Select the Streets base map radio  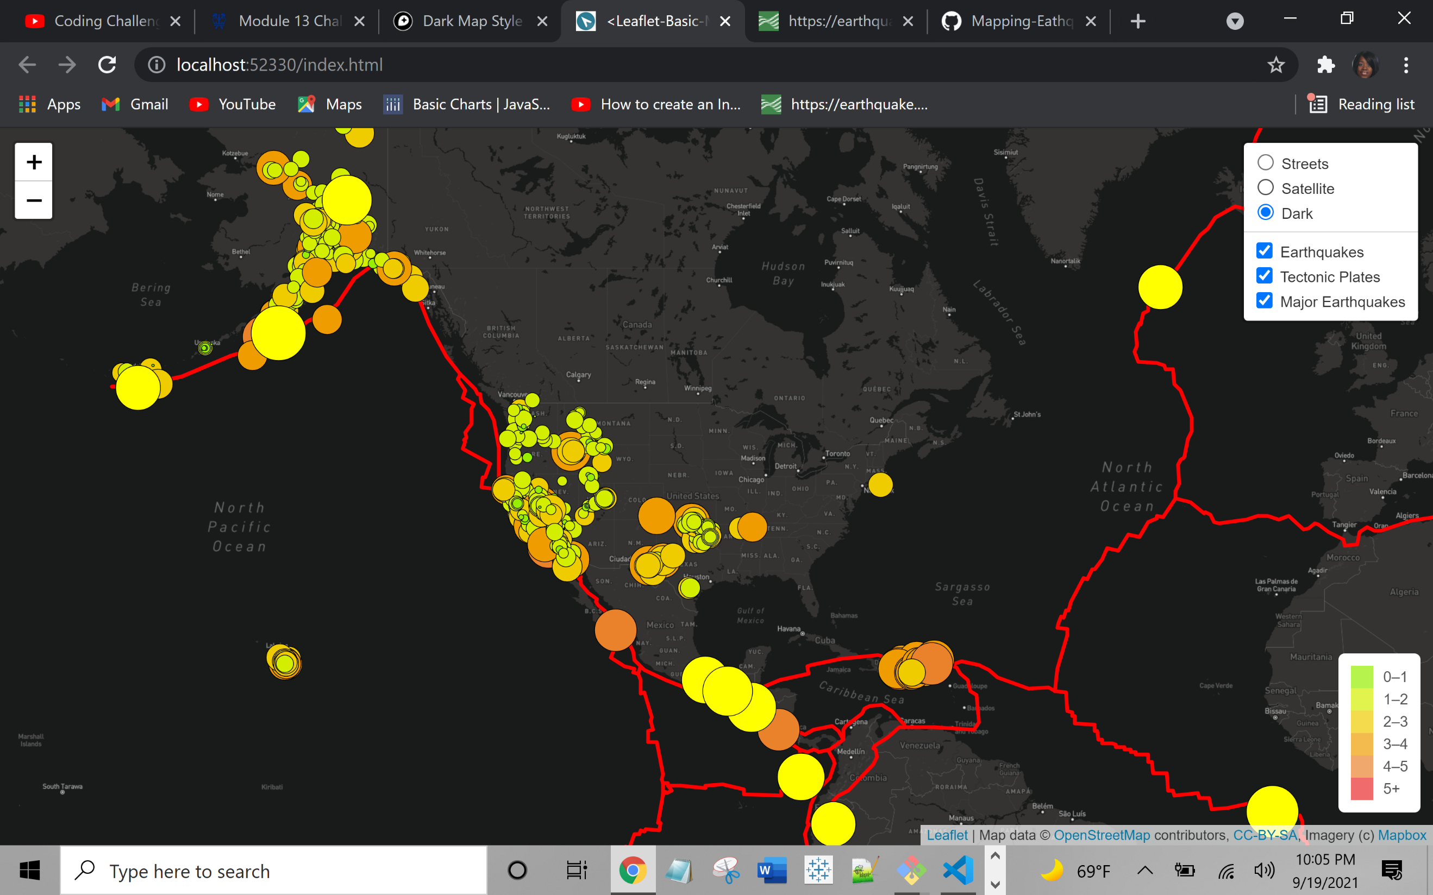click(1266, 163)
